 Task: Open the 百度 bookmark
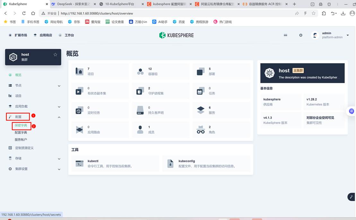[x=179, y=22]
